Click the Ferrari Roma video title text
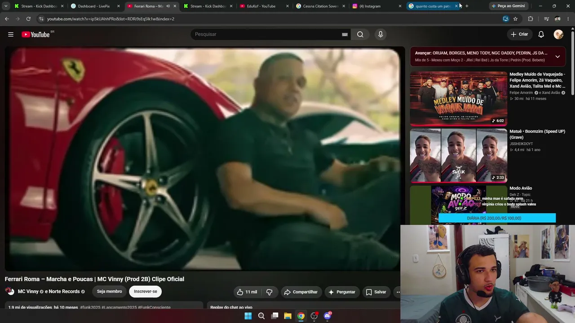 (x=94, y=279)
